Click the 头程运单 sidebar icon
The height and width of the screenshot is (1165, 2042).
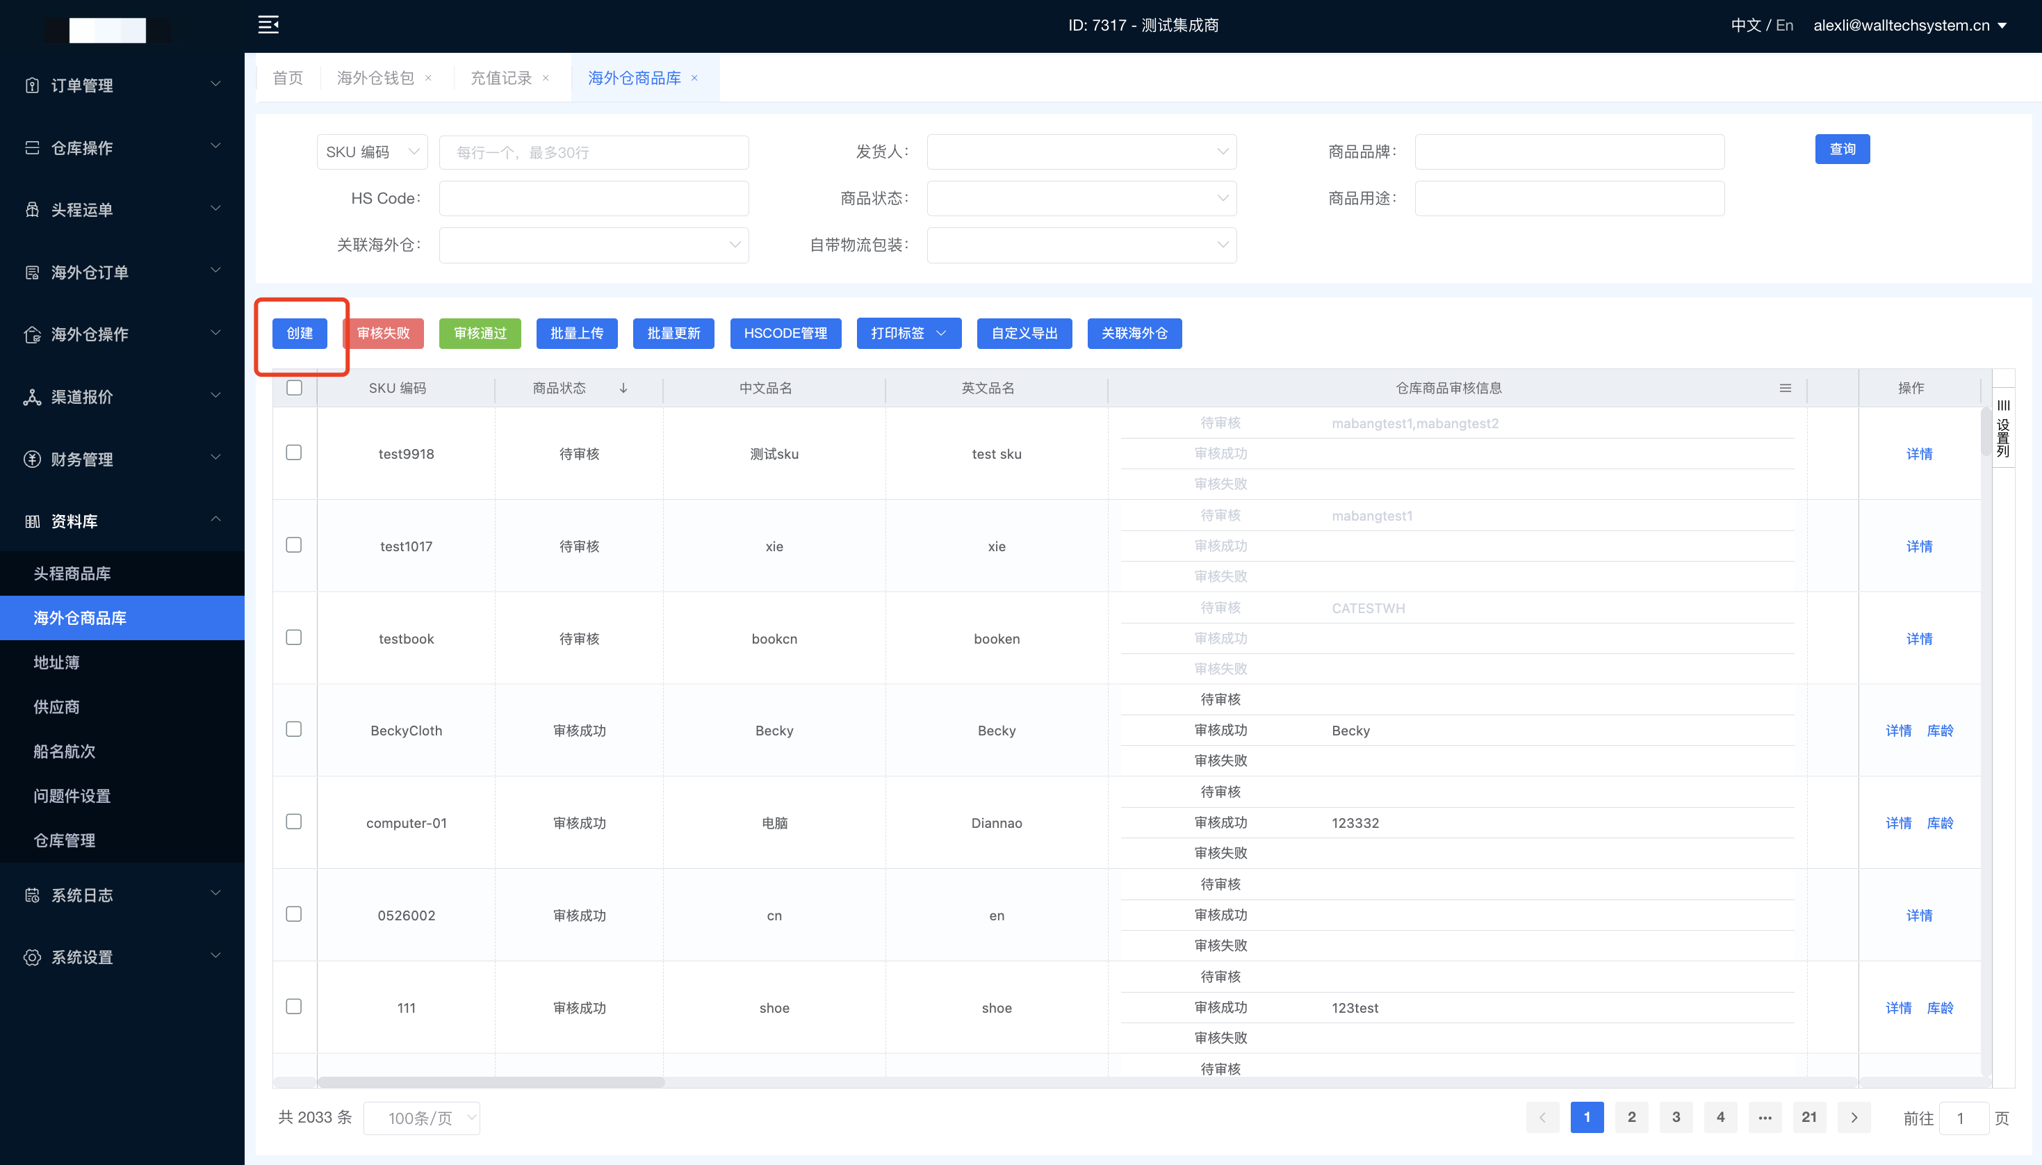pyautogui.click(x=32, y=210)
